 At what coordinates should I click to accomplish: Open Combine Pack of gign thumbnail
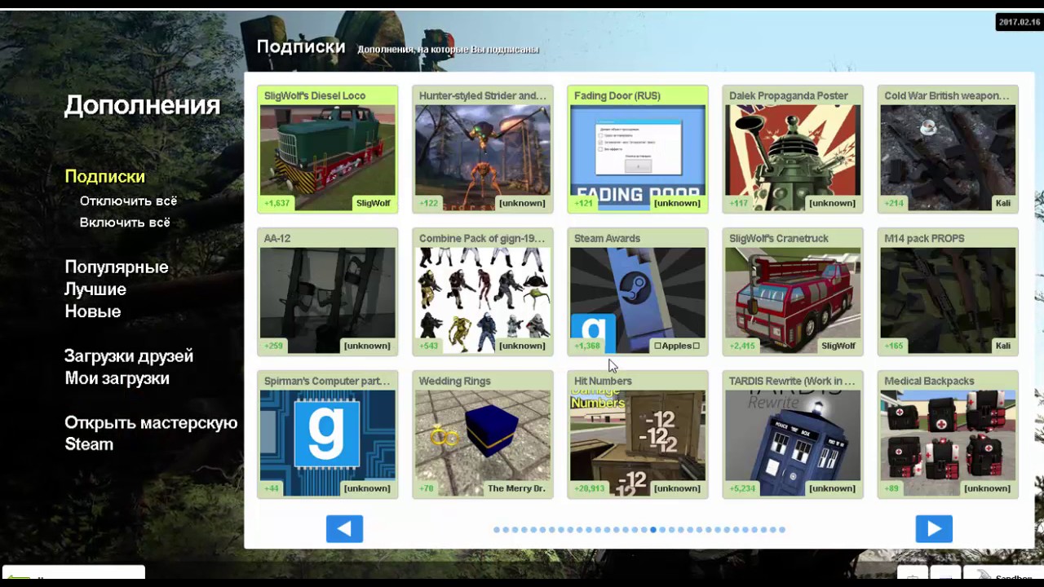pos(483,301)
